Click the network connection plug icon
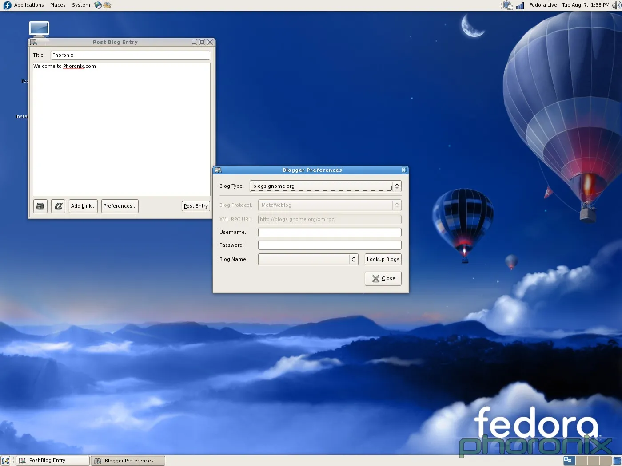This screenshot has height=466, width=622. pyautogui.click(x=508, y=5)
